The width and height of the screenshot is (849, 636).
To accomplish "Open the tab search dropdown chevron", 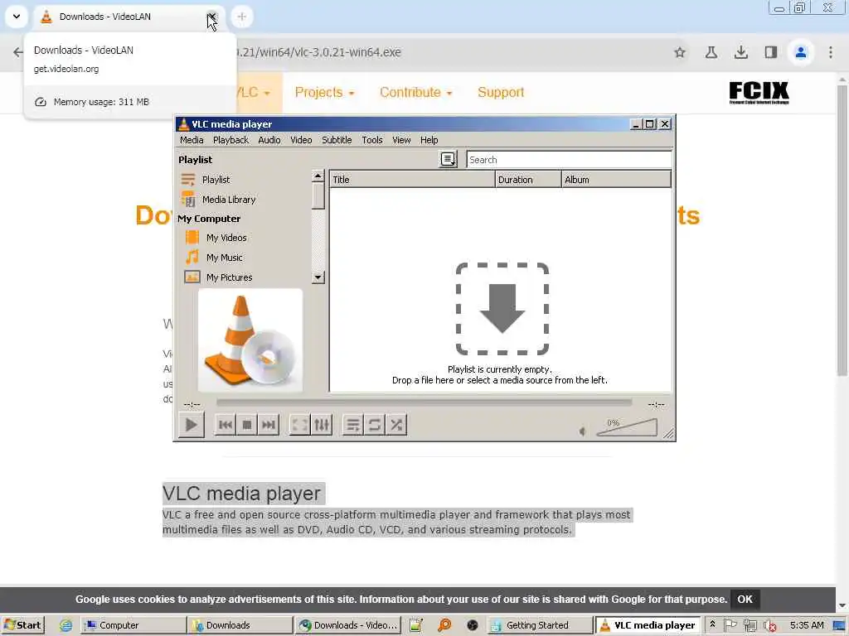I will [17, 17].
